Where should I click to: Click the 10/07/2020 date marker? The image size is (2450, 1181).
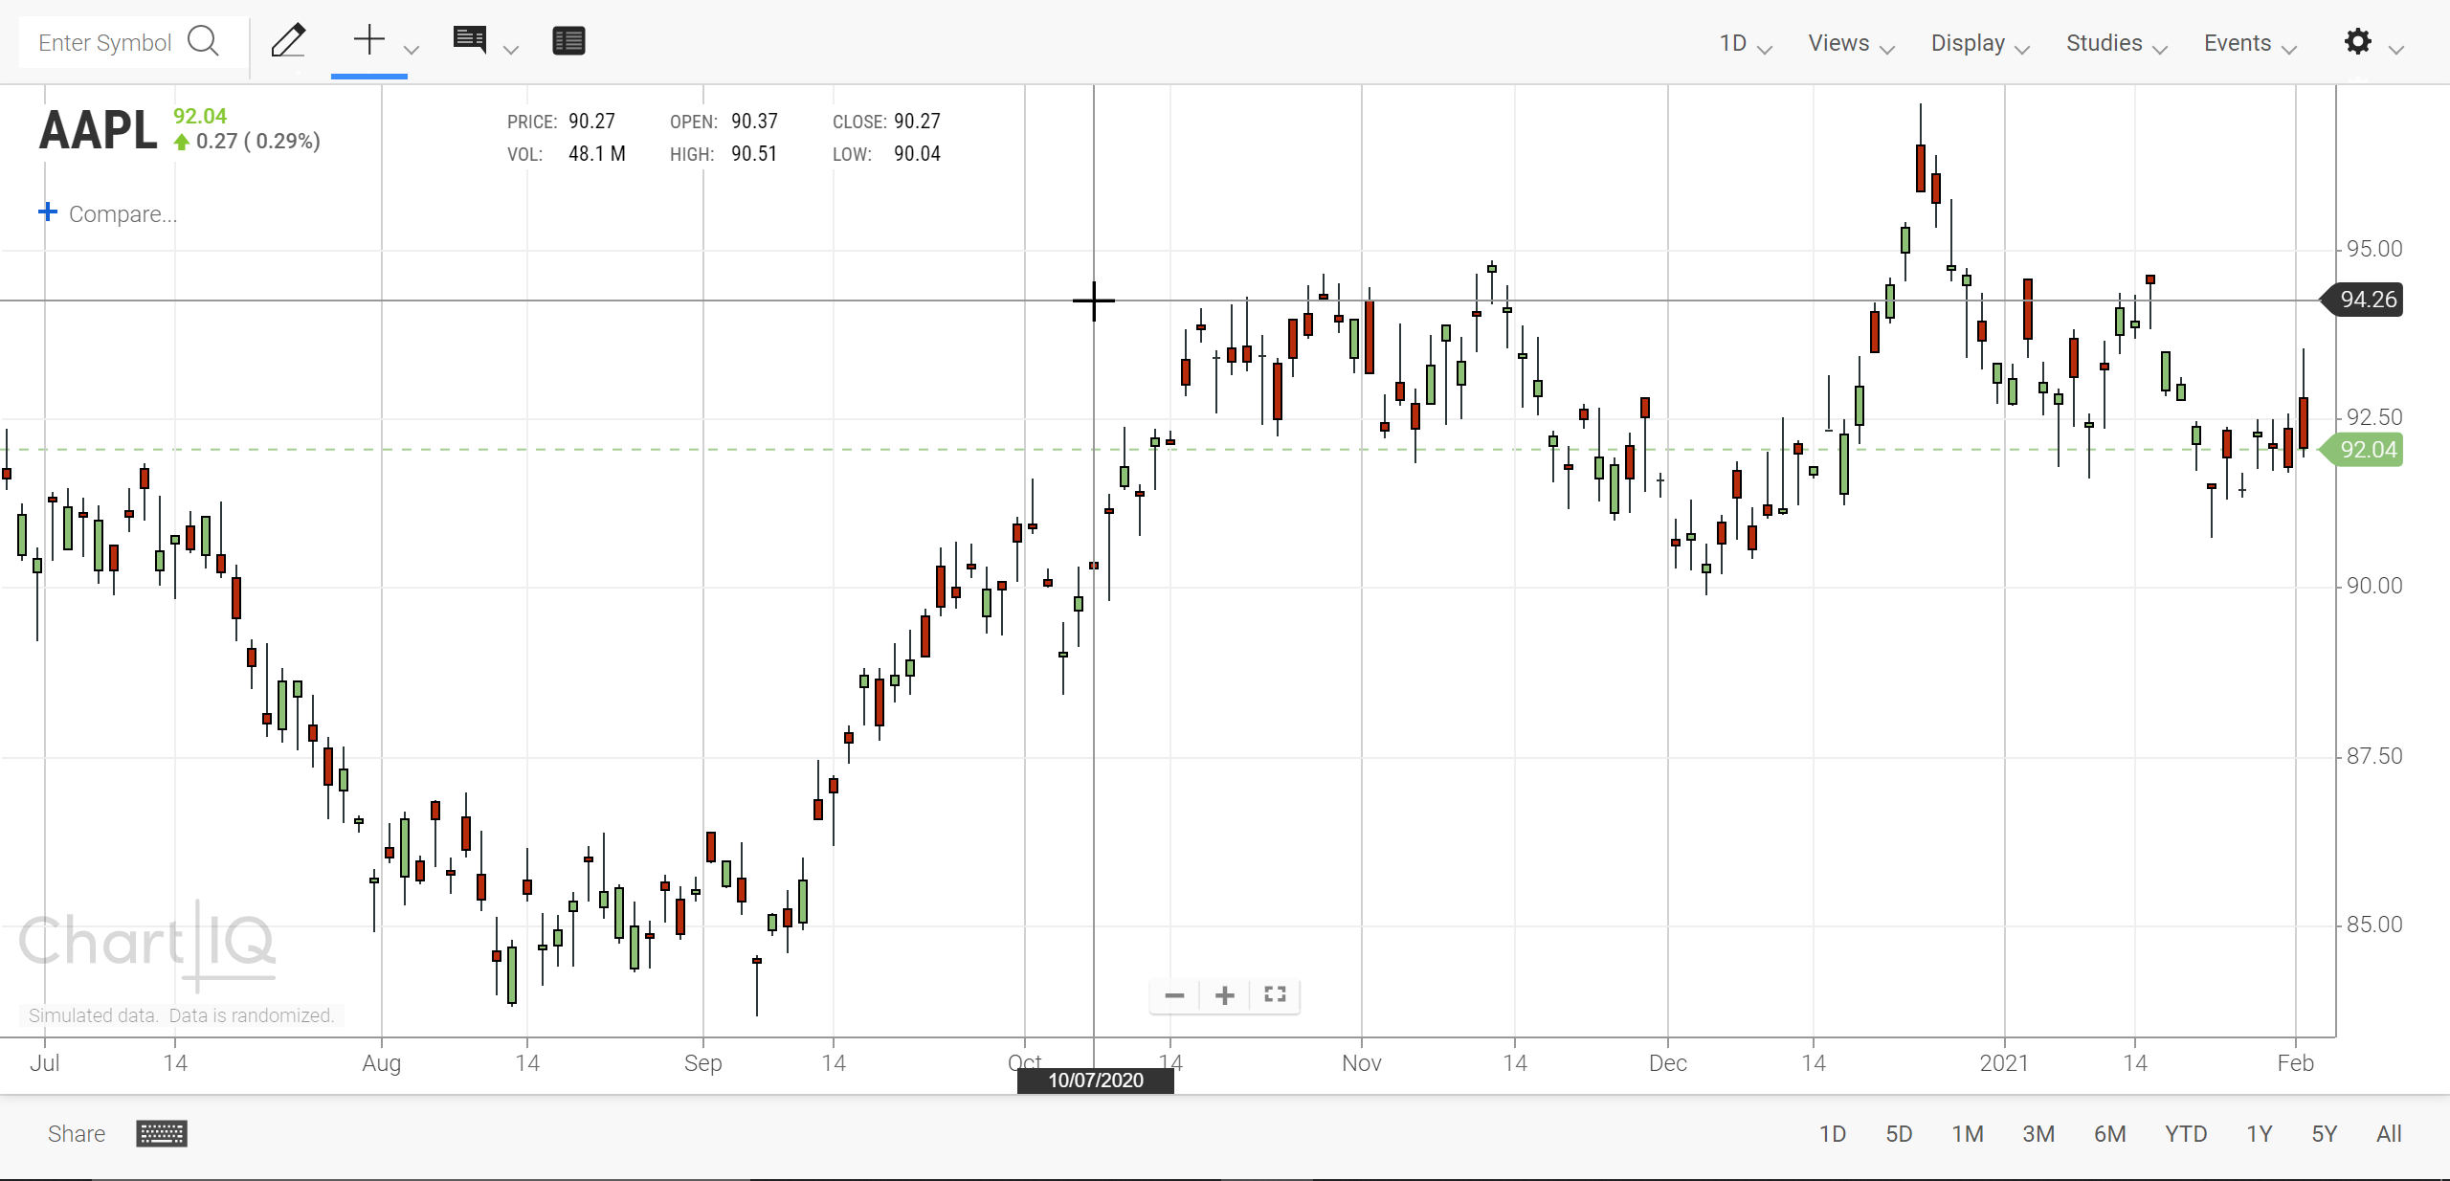(x=1095, y=1081)
